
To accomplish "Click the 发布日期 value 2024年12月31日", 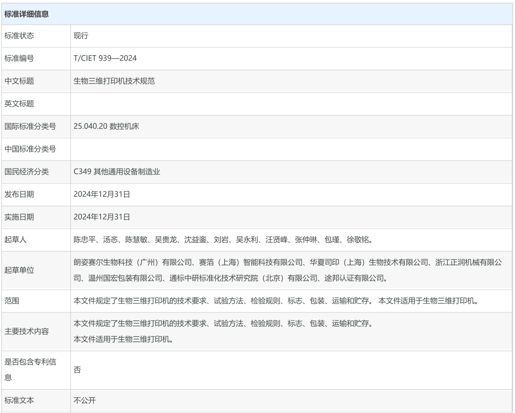I will click(x=102, y=194).
